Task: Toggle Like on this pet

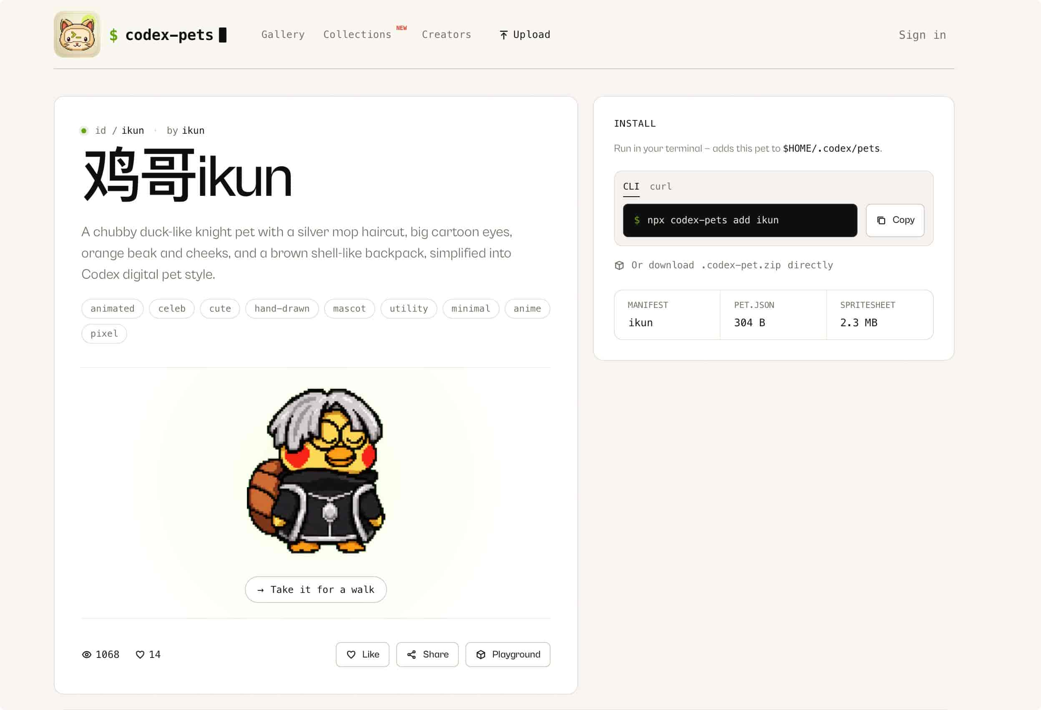Action: point(362,655)
